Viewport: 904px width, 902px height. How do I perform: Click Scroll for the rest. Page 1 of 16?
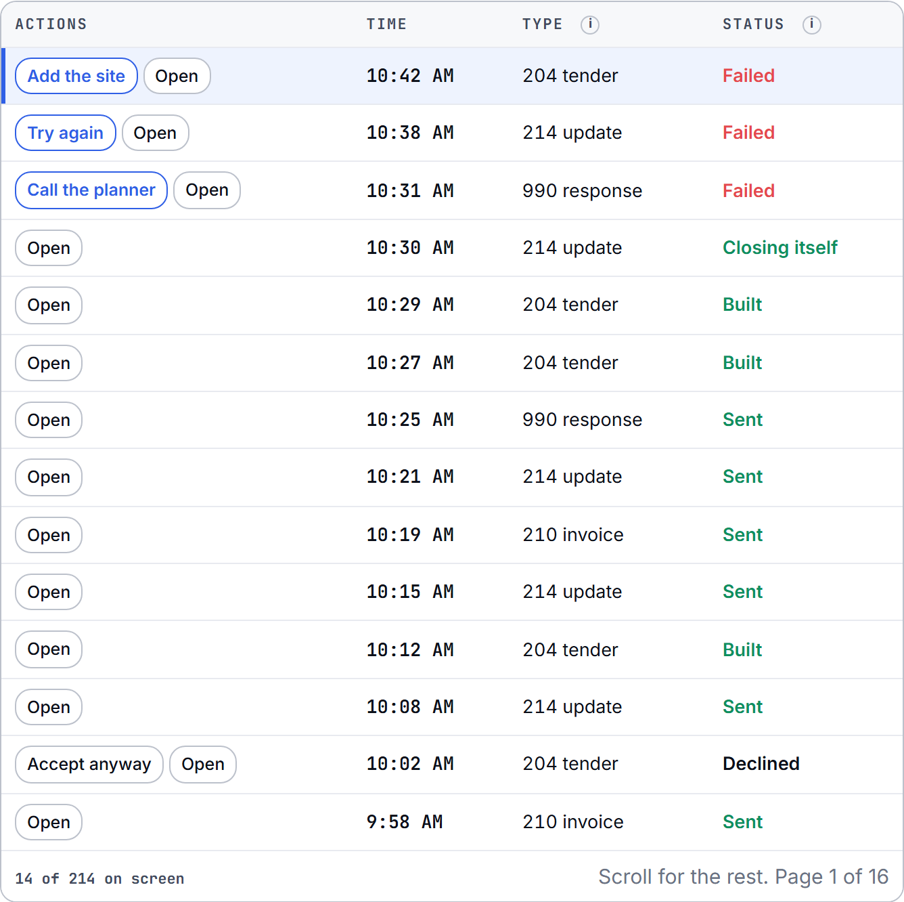[x=744, y=877]
